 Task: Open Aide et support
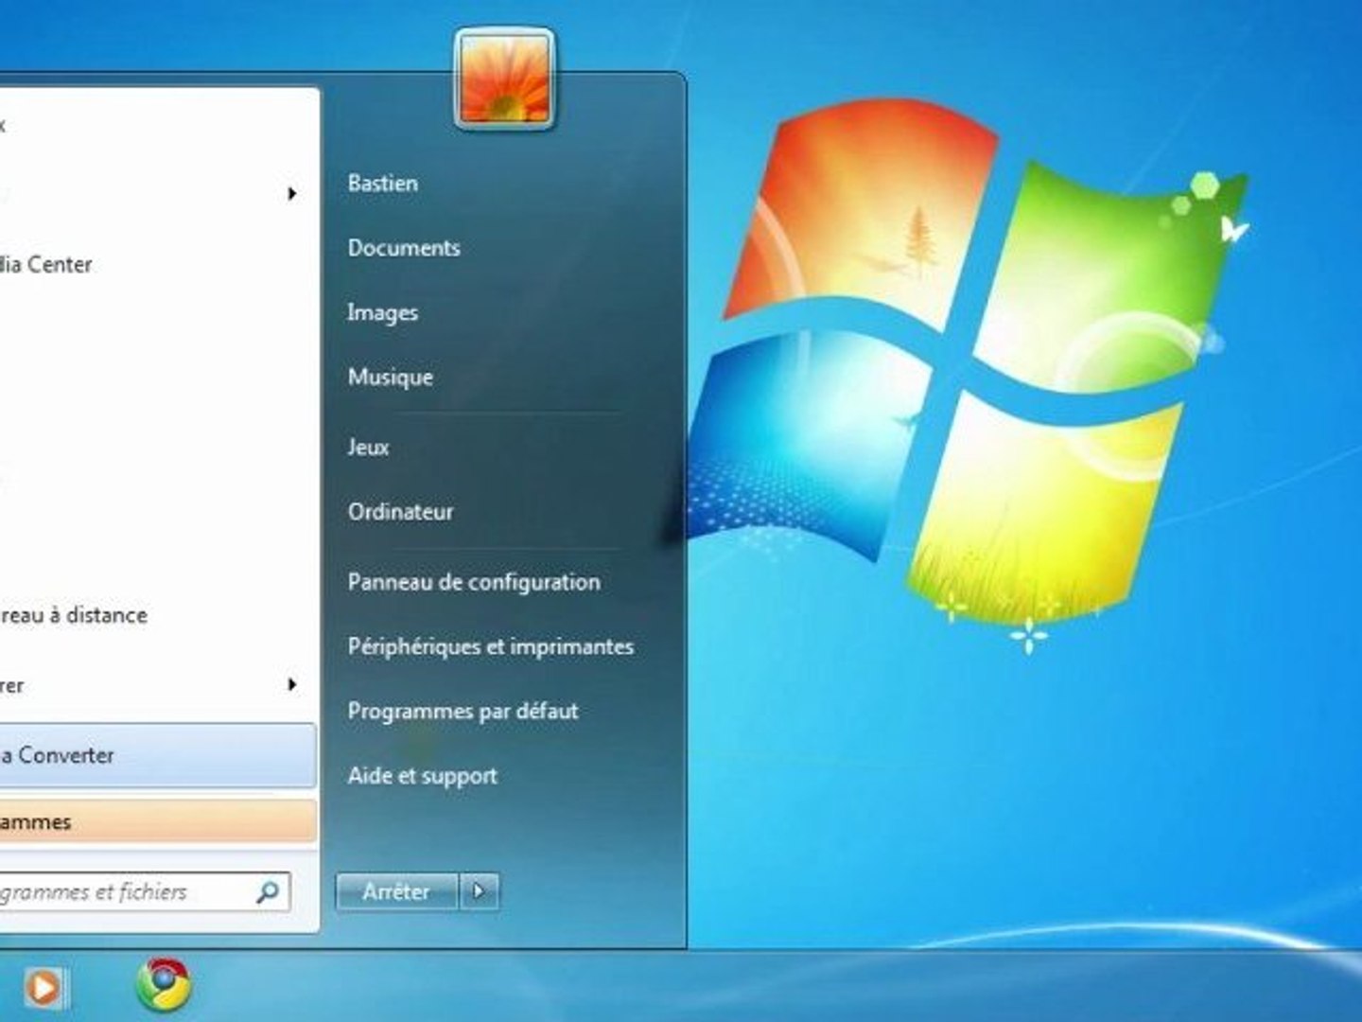point(422,776)
